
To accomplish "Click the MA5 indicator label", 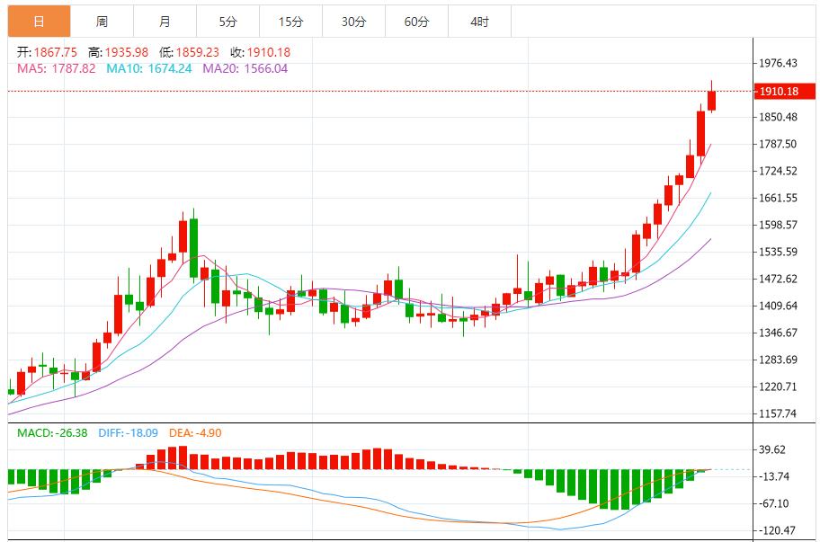I will [56, 68].
